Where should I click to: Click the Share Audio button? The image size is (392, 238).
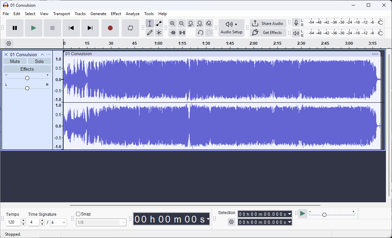pos(268,24)
